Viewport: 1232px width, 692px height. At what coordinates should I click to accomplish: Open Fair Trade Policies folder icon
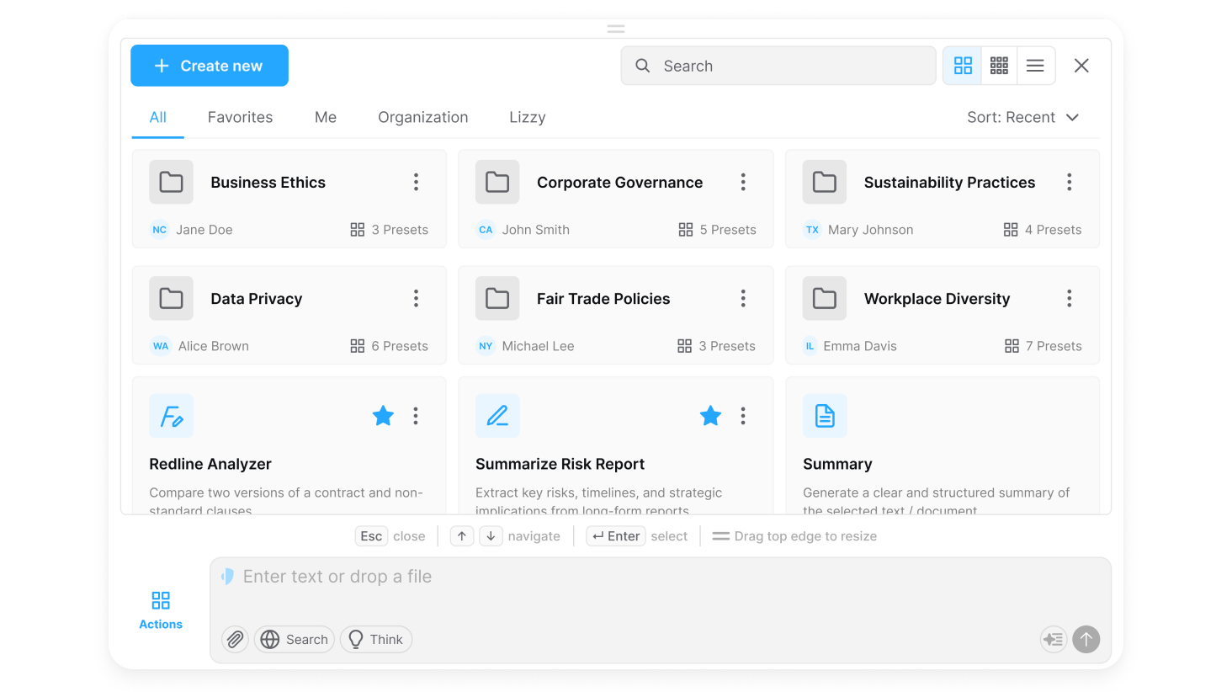tap(497, 298)
